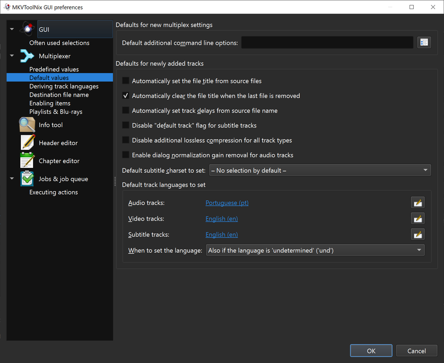Open Deriving track languages page

point(64,86)
